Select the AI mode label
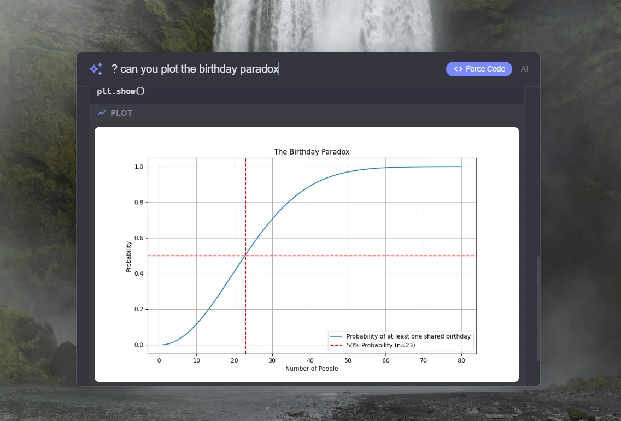Image resolution: width=621 pixels, height=421 pixels. coord(524,69)
